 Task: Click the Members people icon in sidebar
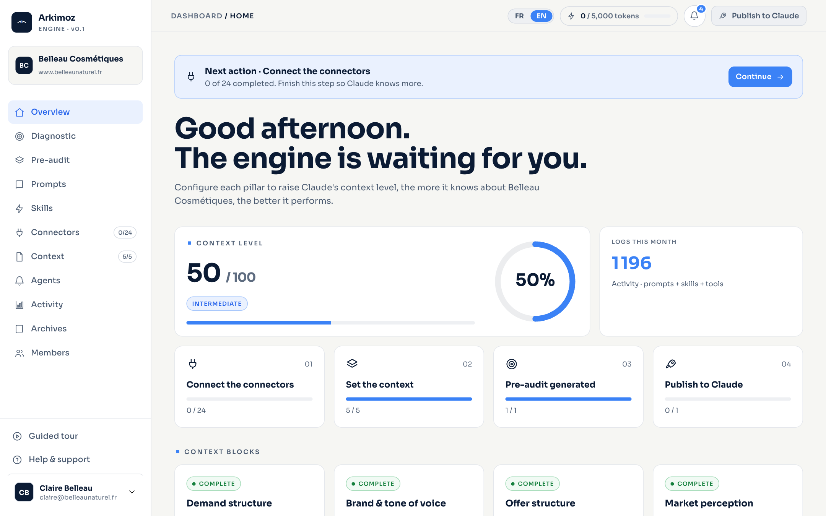click(20, 353)
